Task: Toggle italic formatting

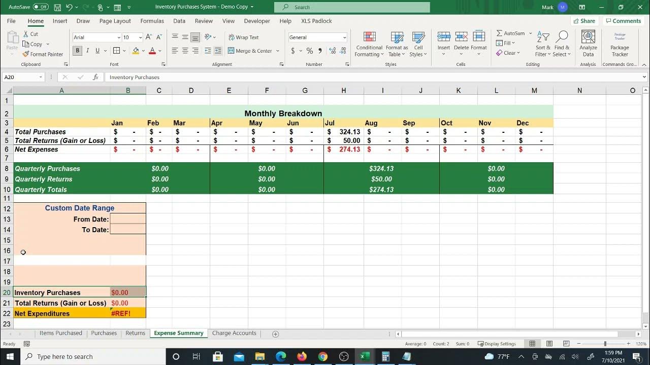Action: click(x=86, y=51)
